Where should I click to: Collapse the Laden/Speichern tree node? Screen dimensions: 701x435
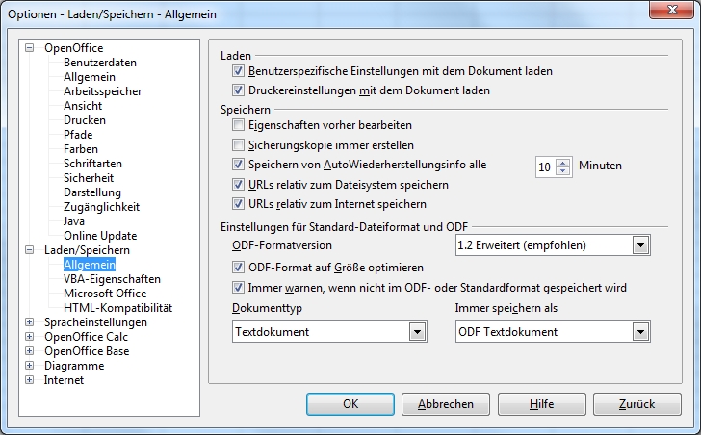click(30, 250)
